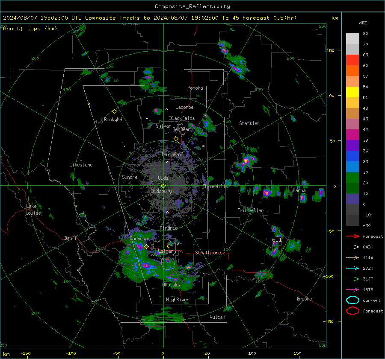
Task: Click the RockyMH label
Action: pyautogui.click(x=113, y=120)
